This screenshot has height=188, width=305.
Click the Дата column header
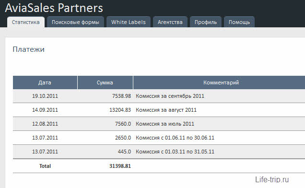pyautogui.click(x=45, y=82)
